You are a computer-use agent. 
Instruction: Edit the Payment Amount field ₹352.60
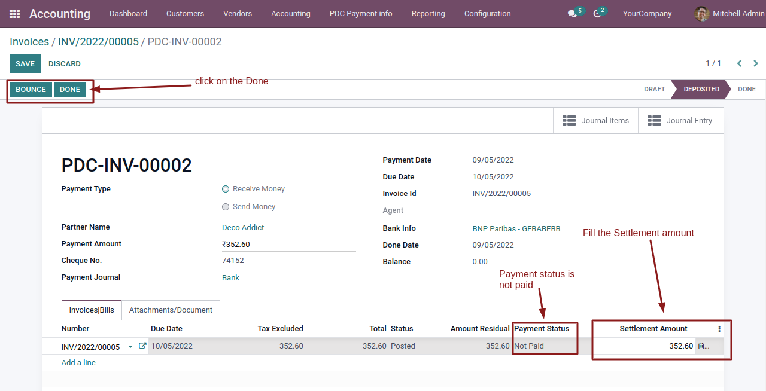pyautogui.click(x=289, y=244)
